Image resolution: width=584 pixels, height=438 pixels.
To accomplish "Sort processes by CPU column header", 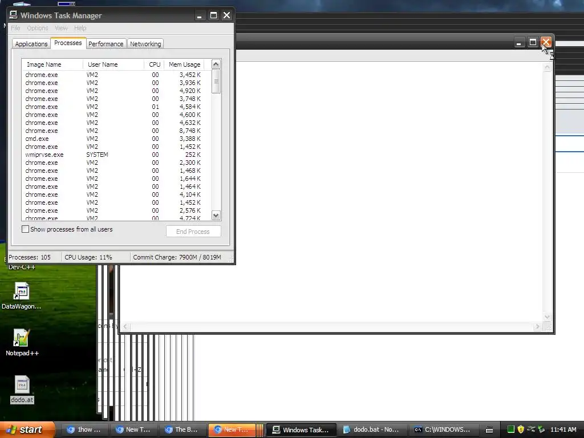I will [154, 64].
